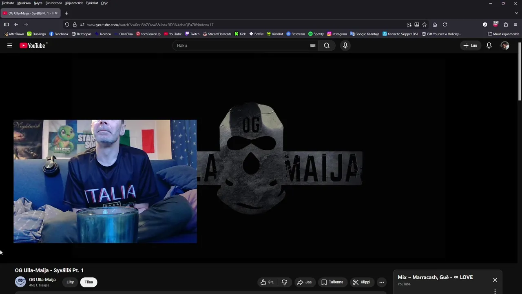Open Mix – Marracash, Guè playlist title
Viewport: 522px width, 294px height.
(x=435, y=277)
